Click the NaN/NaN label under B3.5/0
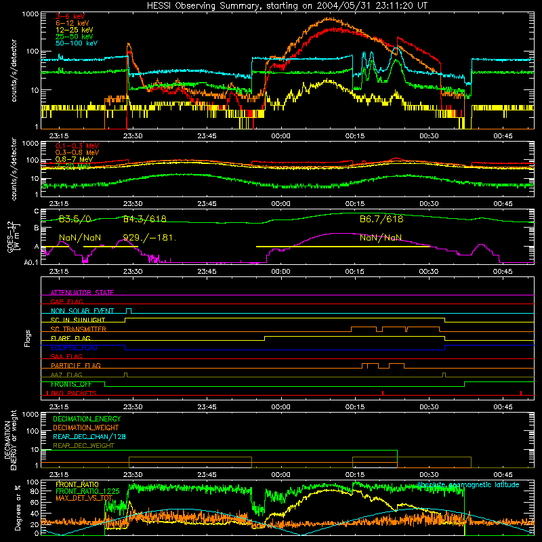This screenshot has height=542, width=542. point(80,238)
